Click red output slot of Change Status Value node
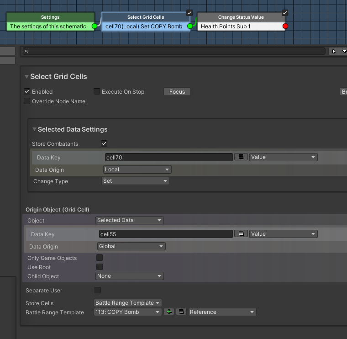This screenshot has height=339, width=347. [285, 26]
